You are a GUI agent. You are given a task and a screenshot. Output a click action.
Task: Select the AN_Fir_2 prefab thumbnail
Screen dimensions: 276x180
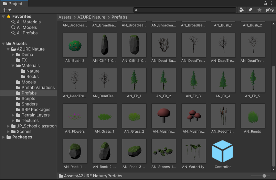pos(164,80)
